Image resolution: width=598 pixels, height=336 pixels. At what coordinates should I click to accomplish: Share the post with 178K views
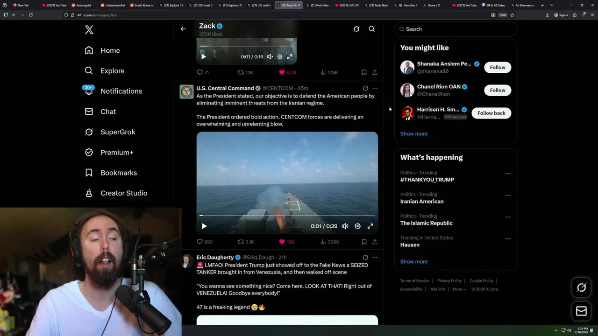(x=375, y=72)
